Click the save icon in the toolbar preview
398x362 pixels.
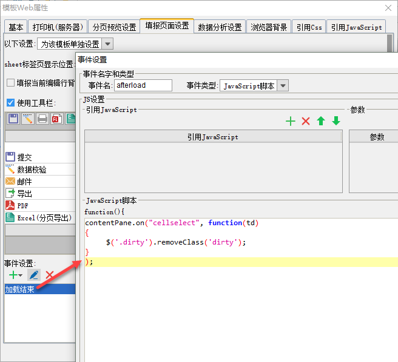coord(13,119)
